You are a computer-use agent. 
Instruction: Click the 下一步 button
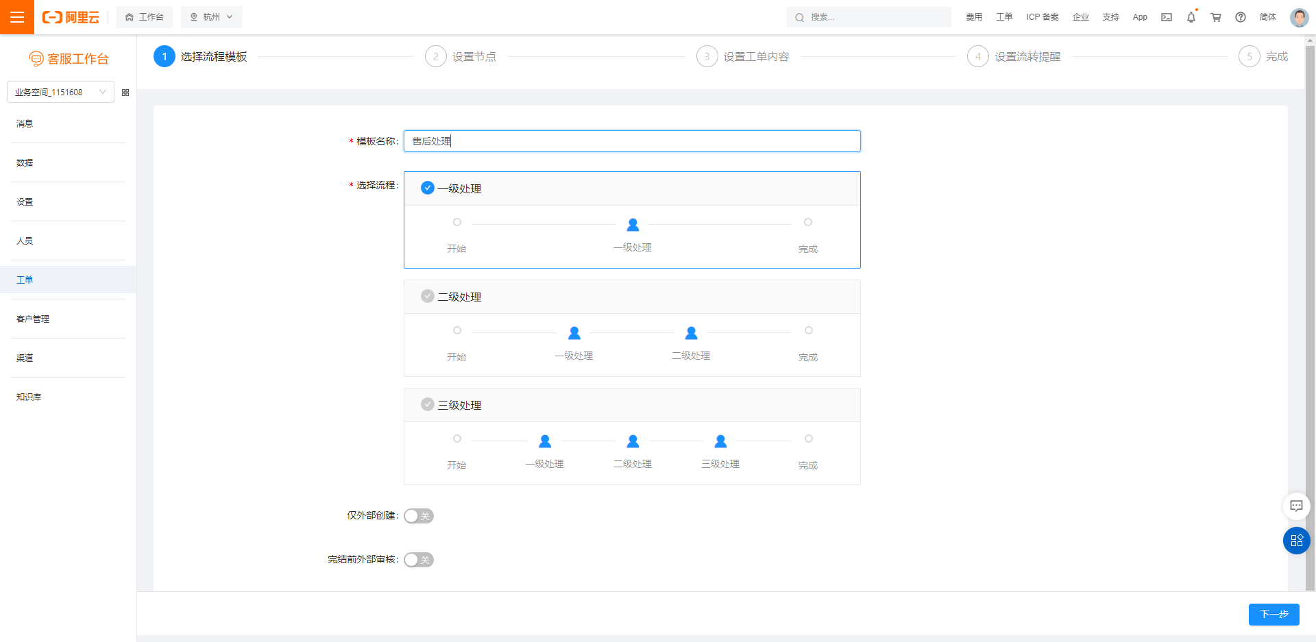click(x=1274, y=614)
